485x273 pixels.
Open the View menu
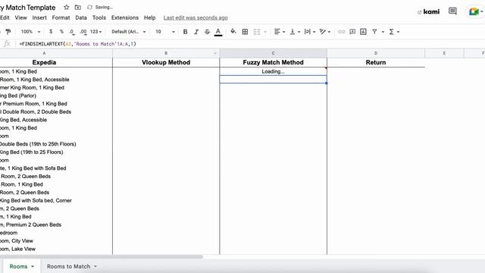pos(20,17)
